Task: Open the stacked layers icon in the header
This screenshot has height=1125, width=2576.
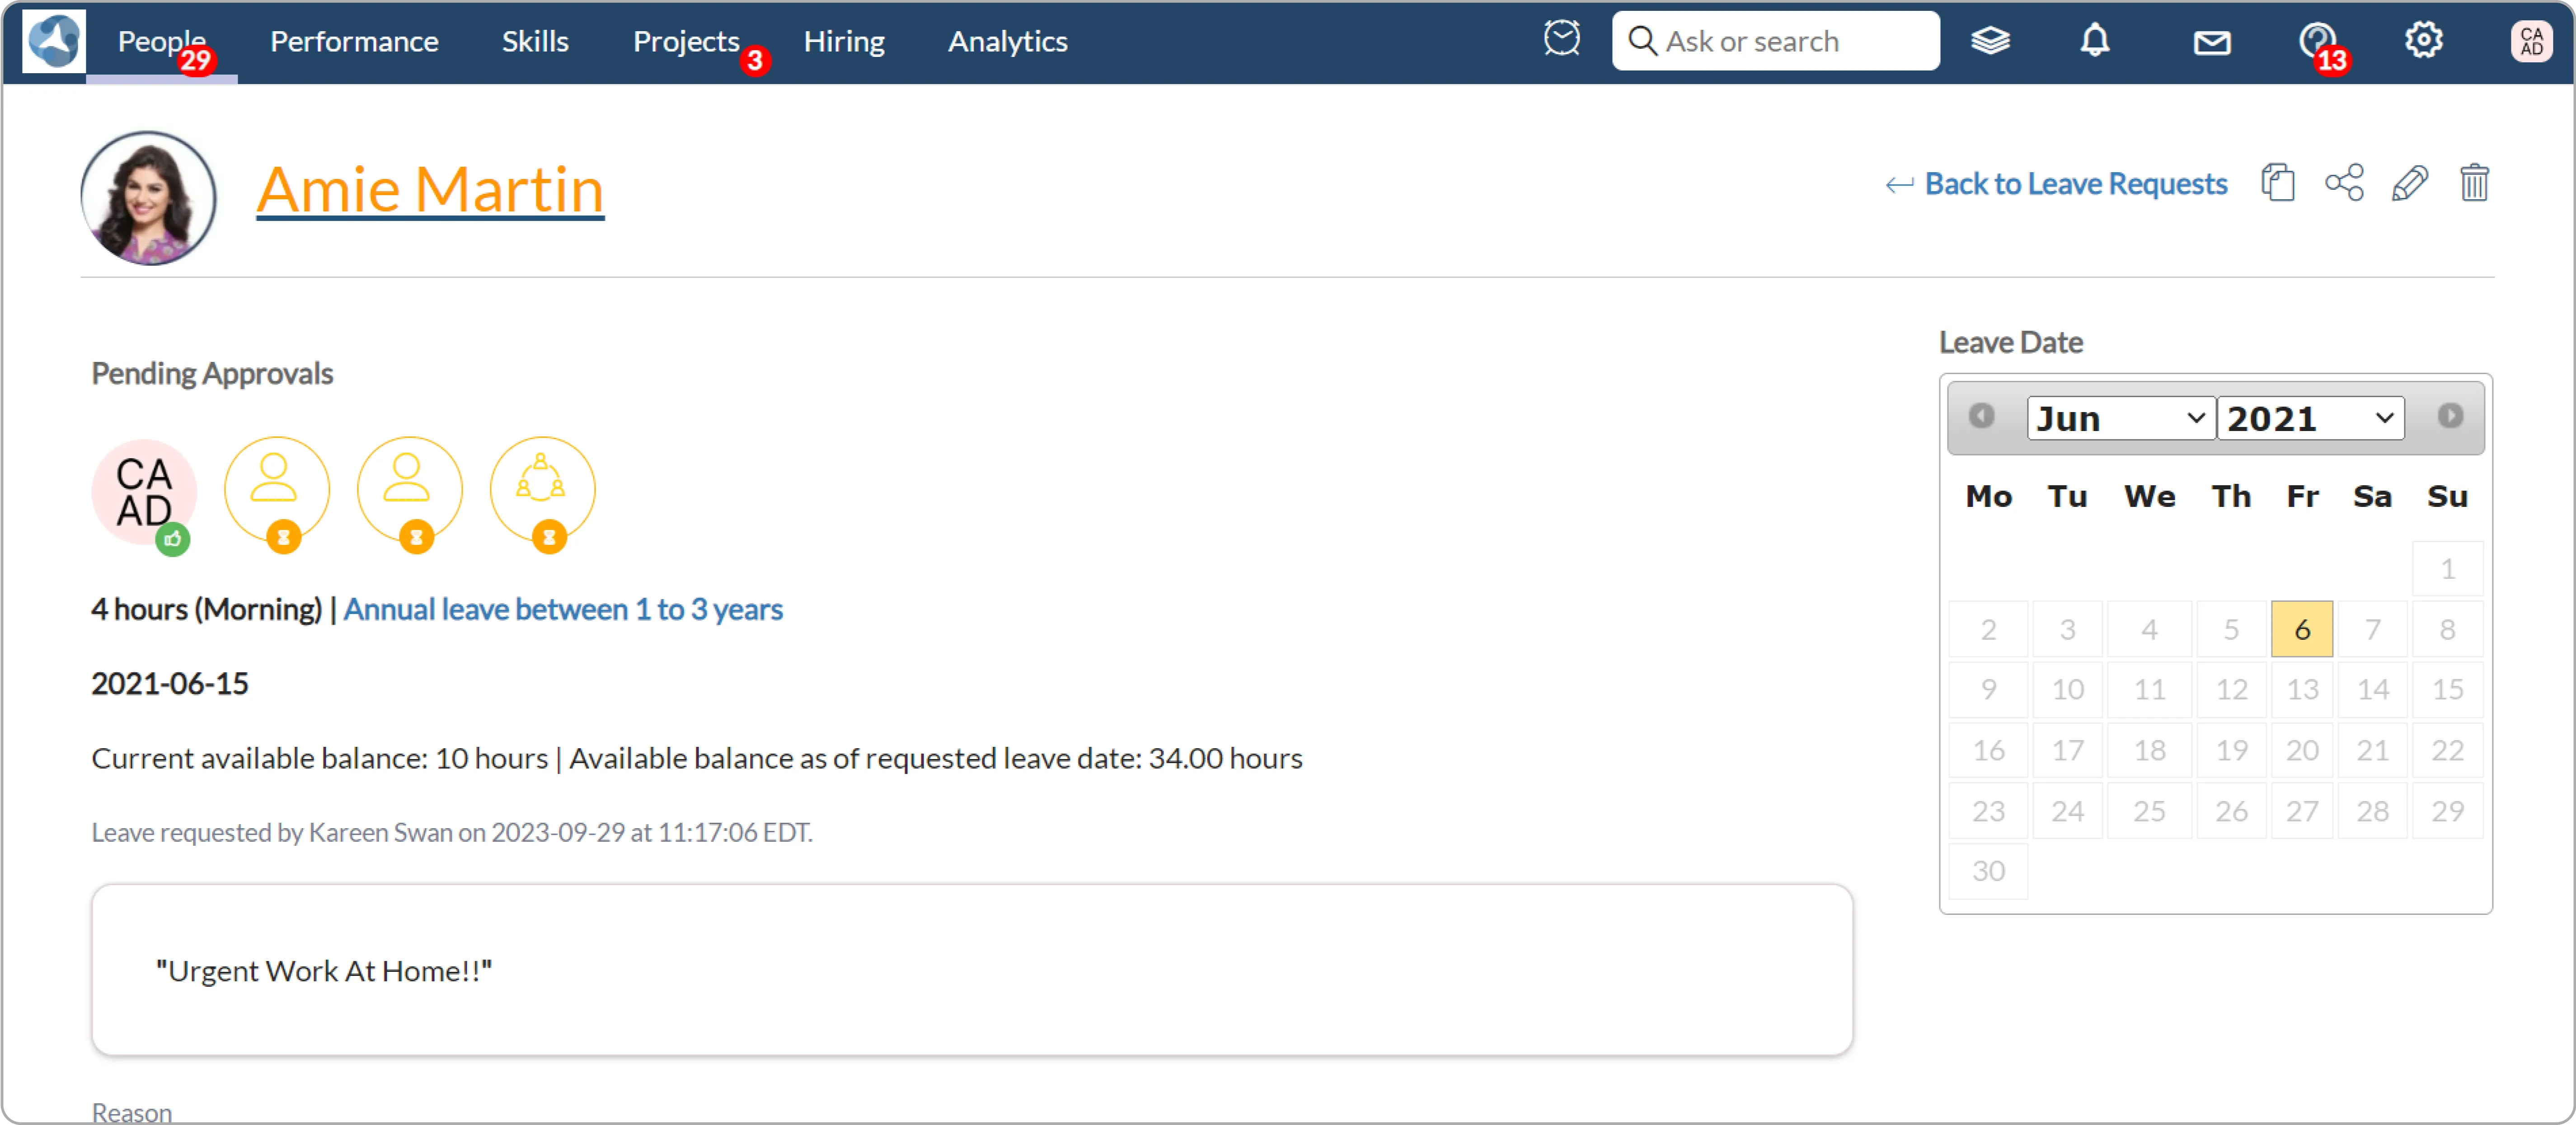Action: point(1989,41)
